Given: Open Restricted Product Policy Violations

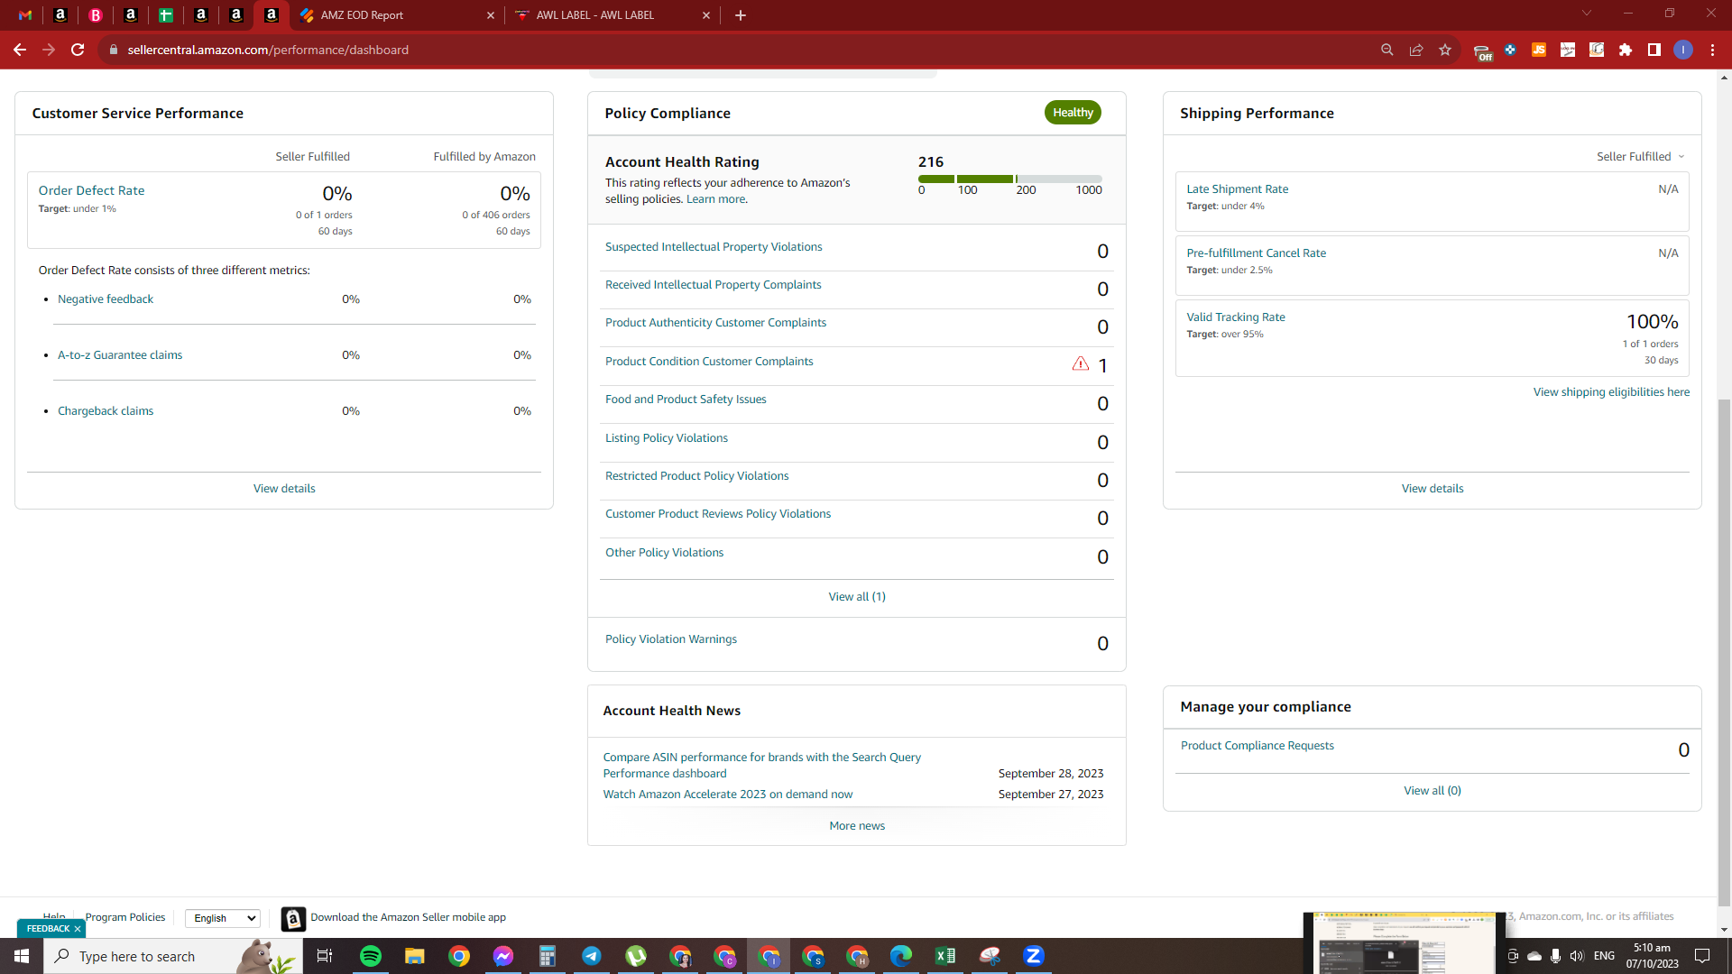Looking at the screenshot, I should coord(696,476).
